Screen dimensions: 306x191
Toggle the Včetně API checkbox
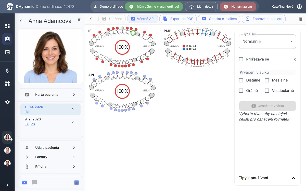(x=133, y=19)
